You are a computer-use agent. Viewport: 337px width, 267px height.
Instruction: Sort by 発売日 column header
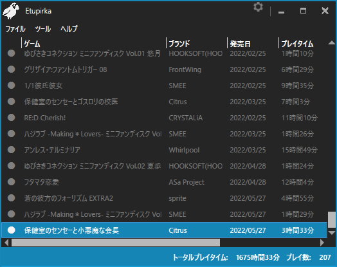coord(240,44)
